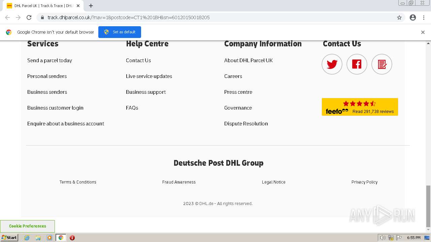Screen dimensions: 431x242
Task: Click the show desktop tray icon
Action: coord(427,238)
